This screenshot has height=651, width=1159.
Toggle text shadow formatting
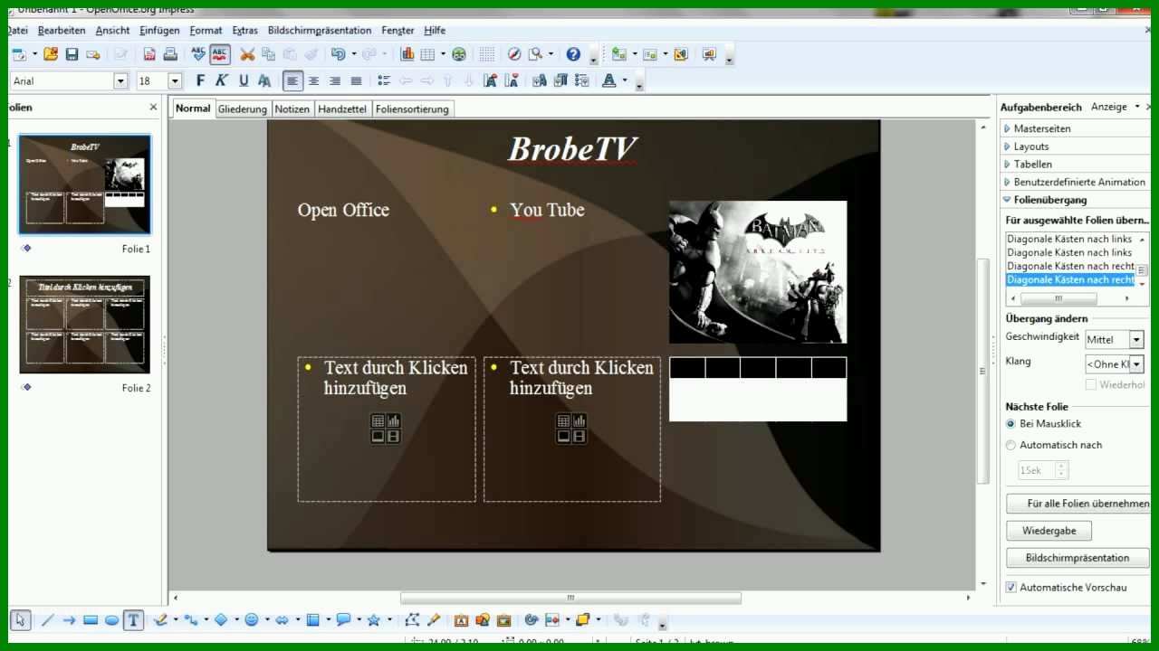click(x=264, y=80)
